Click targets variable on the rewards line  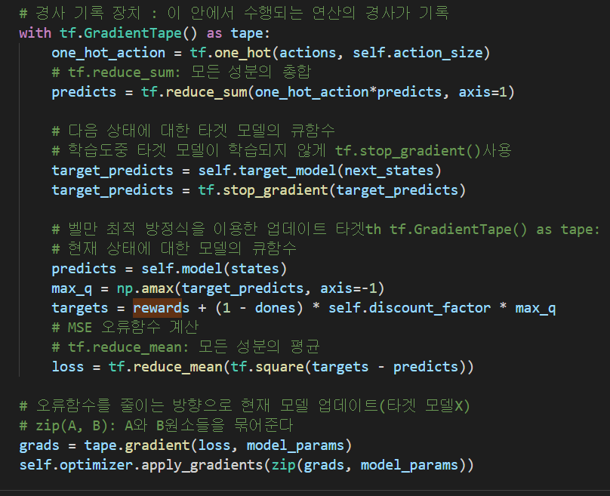click(x=80, y=308)
